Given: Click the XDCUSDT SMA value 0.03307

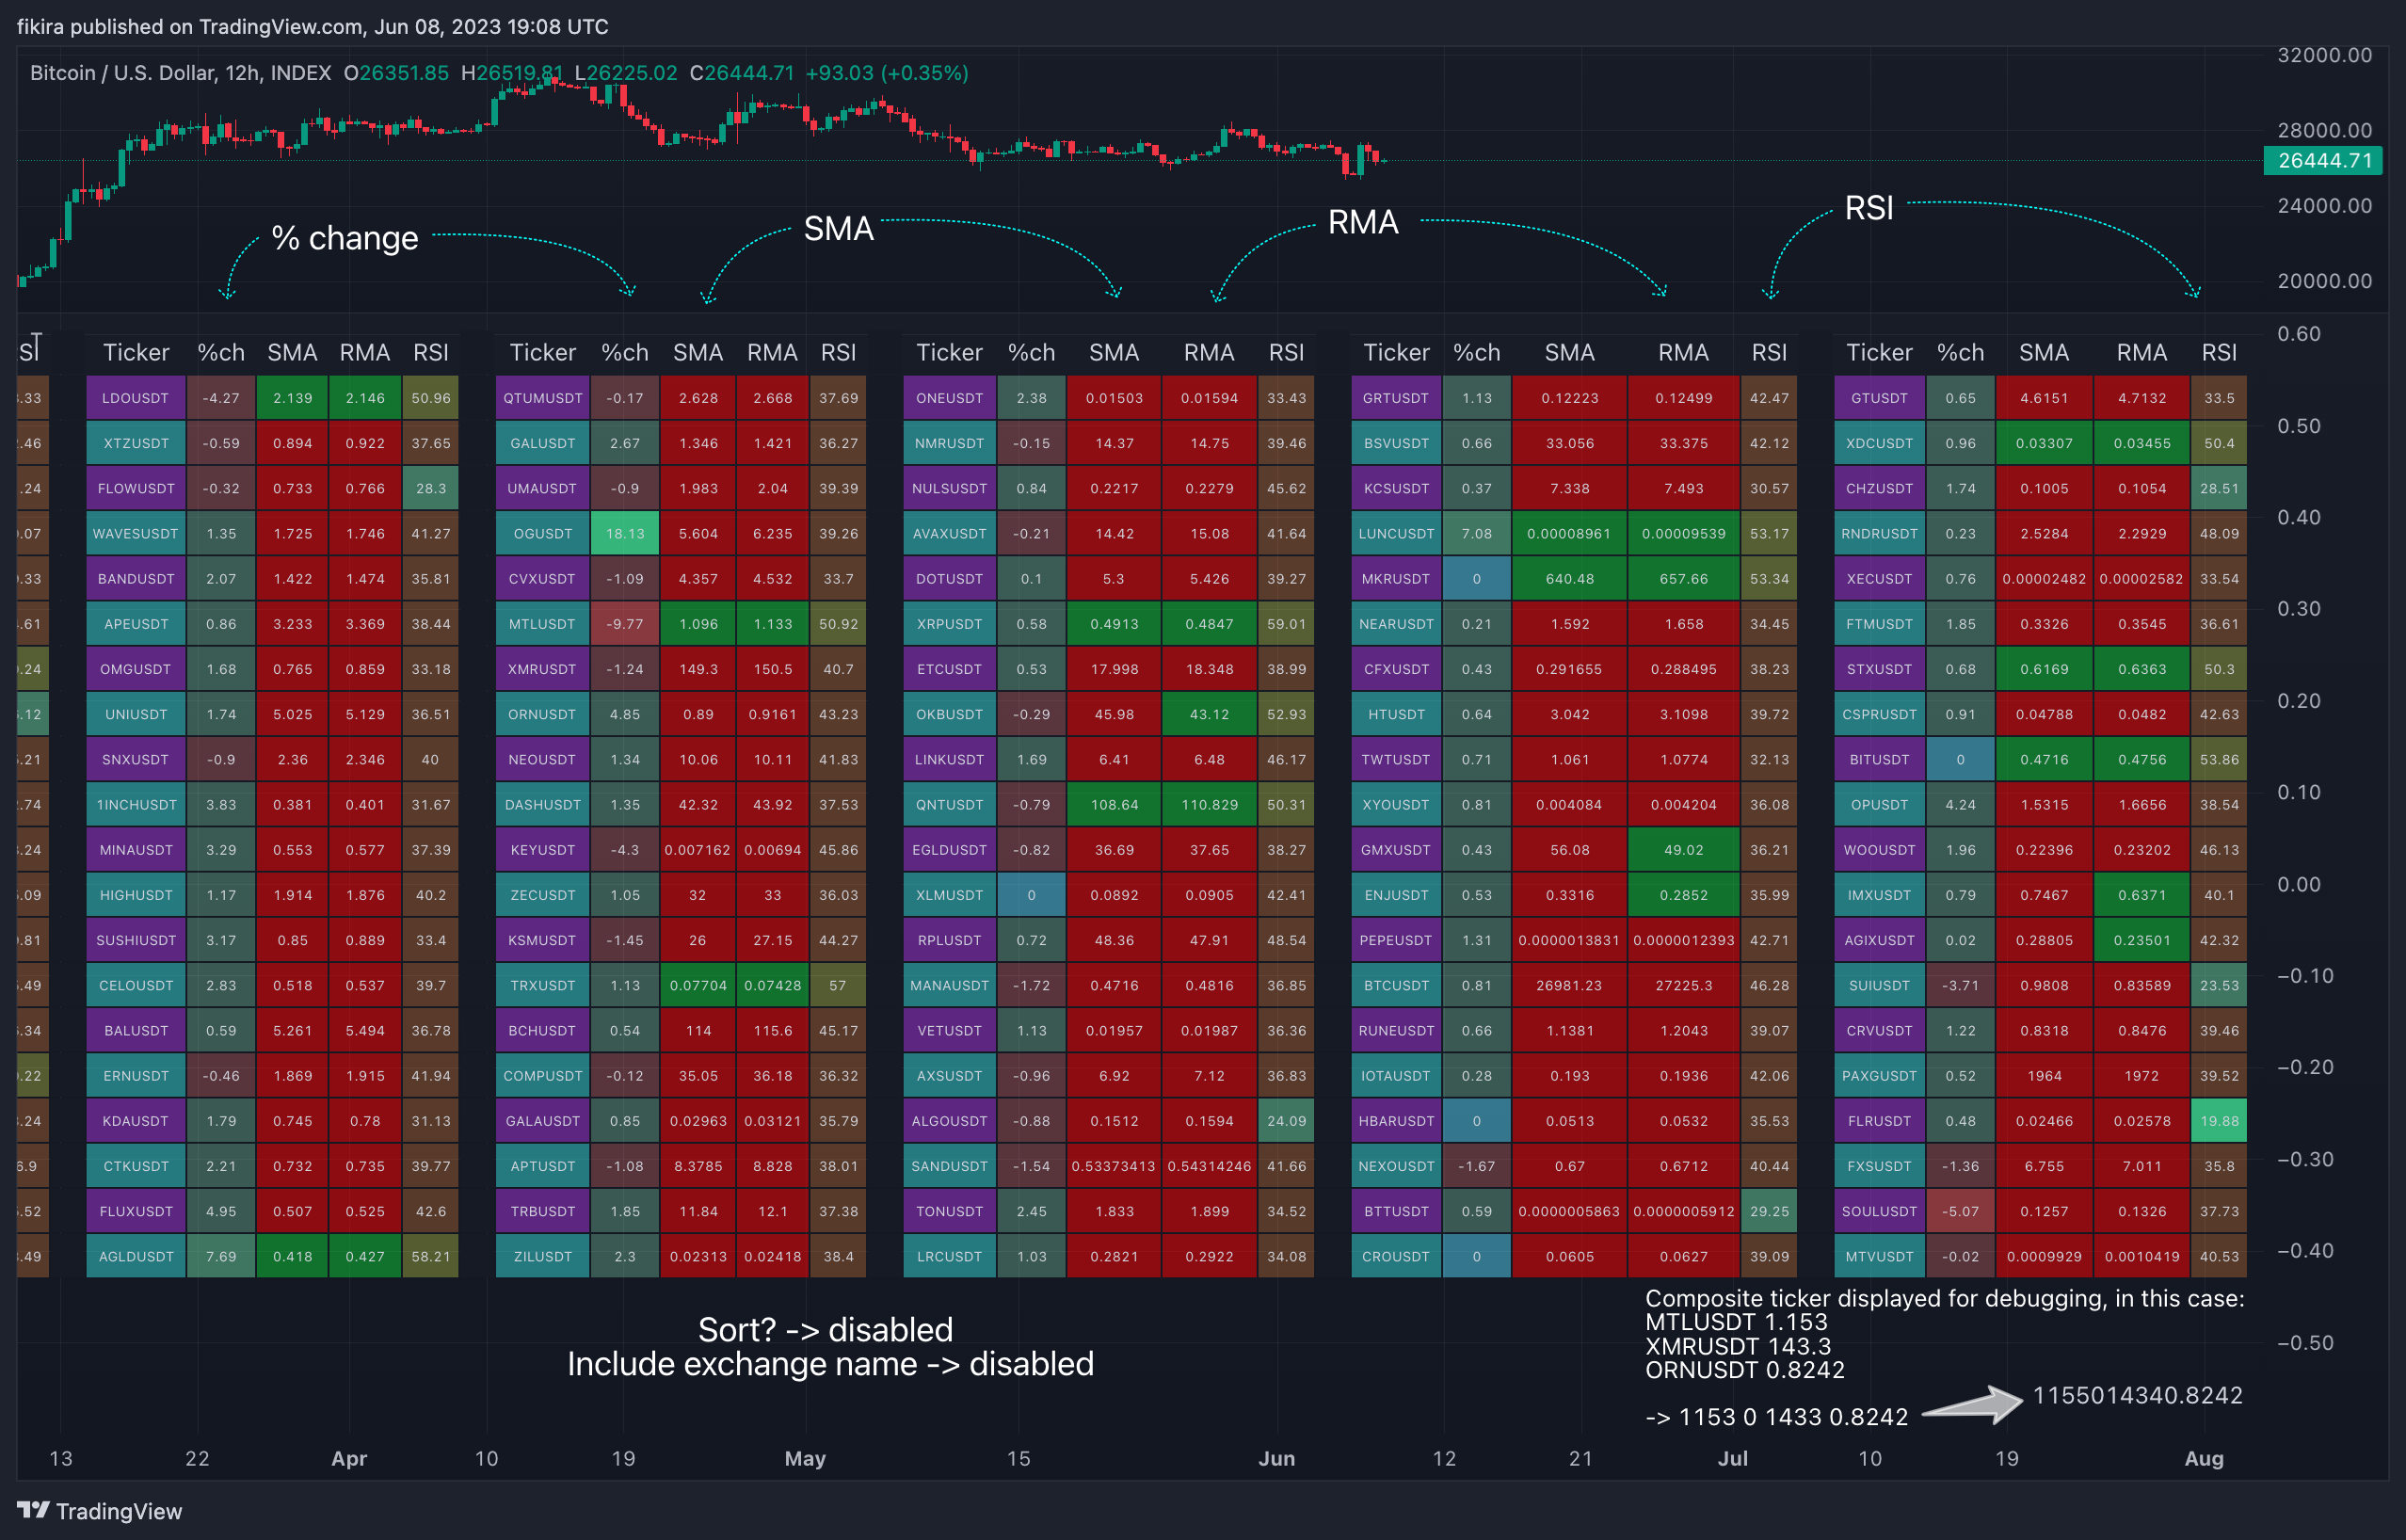Looking at the screenshot, I should (x=2044, y=443).
